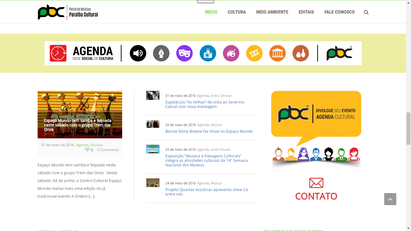Viewport: 411px width, 231px height.
Task: Click Agenda category under featured post
Action: (82, 145)
